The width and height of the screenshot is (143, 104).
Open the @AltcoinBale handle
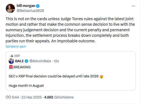pyautogui.click(x=40, y=61)
